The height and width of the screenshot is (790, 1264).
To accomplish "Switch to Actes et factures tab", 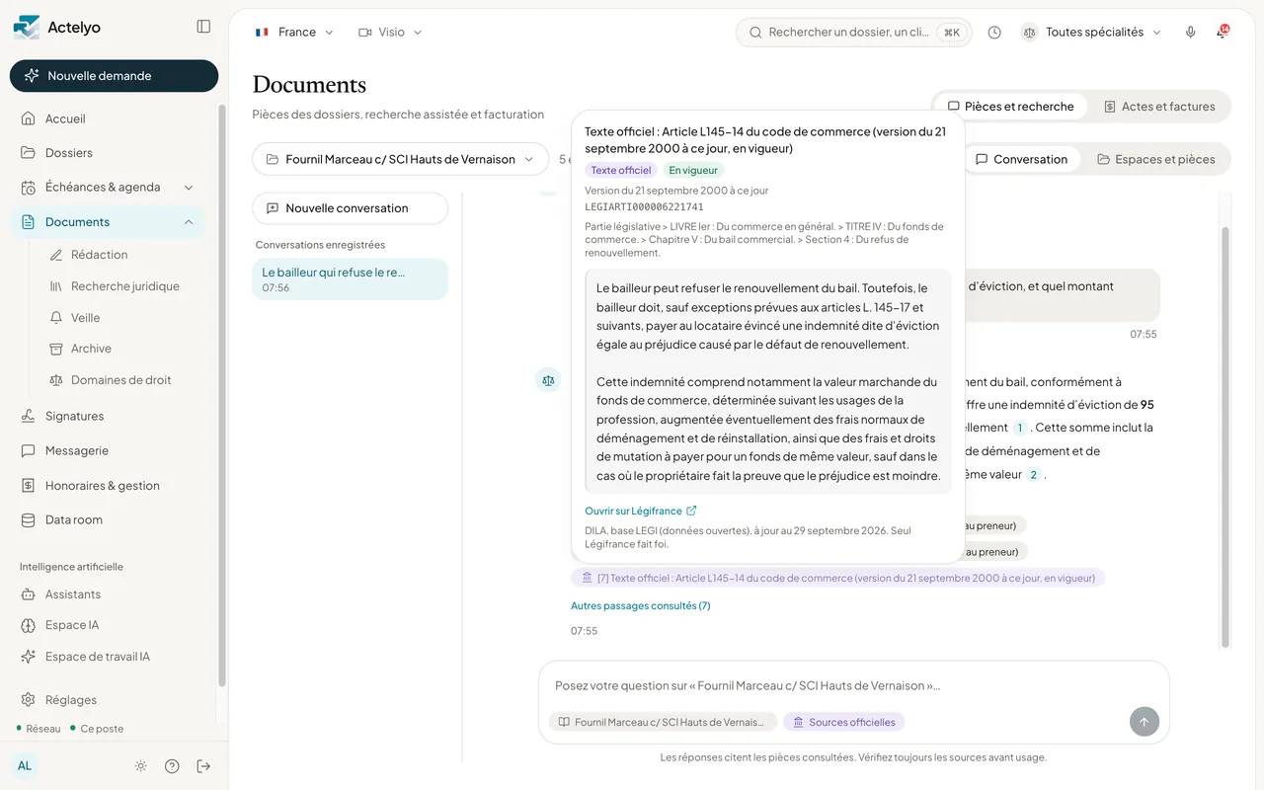I will coord(1159,107).
